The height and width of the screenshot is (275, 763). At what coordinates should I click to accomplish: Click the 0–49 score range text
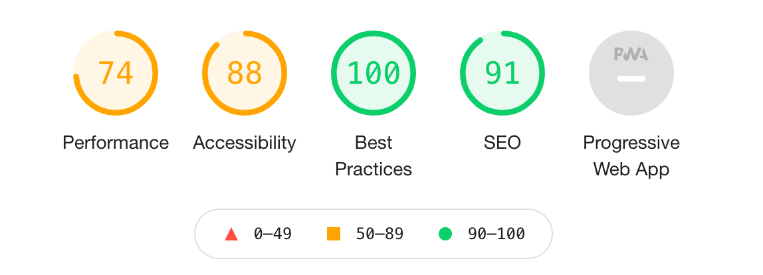coord(273,234)
